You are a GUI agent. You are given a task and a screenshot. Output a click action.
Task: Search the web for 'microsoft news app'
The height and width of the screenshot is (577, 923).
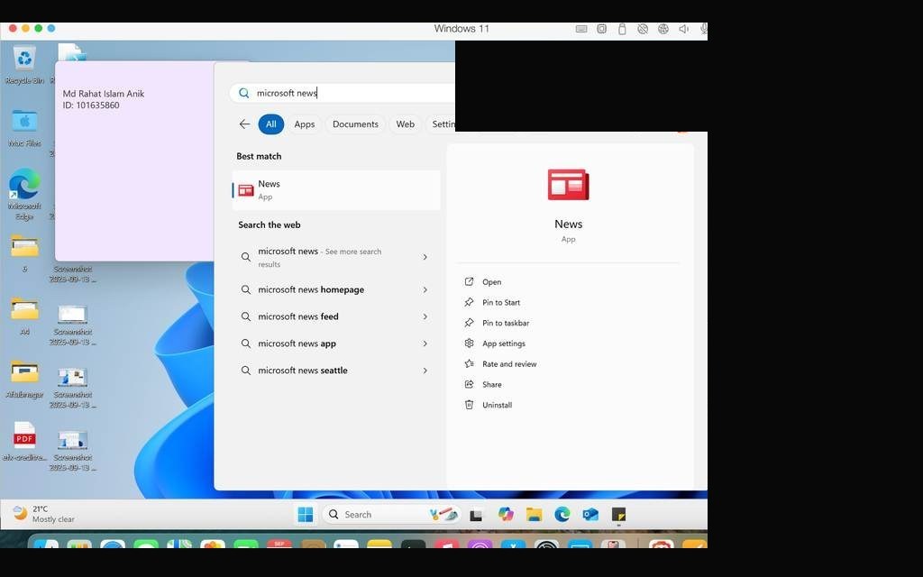coord(336,343)
